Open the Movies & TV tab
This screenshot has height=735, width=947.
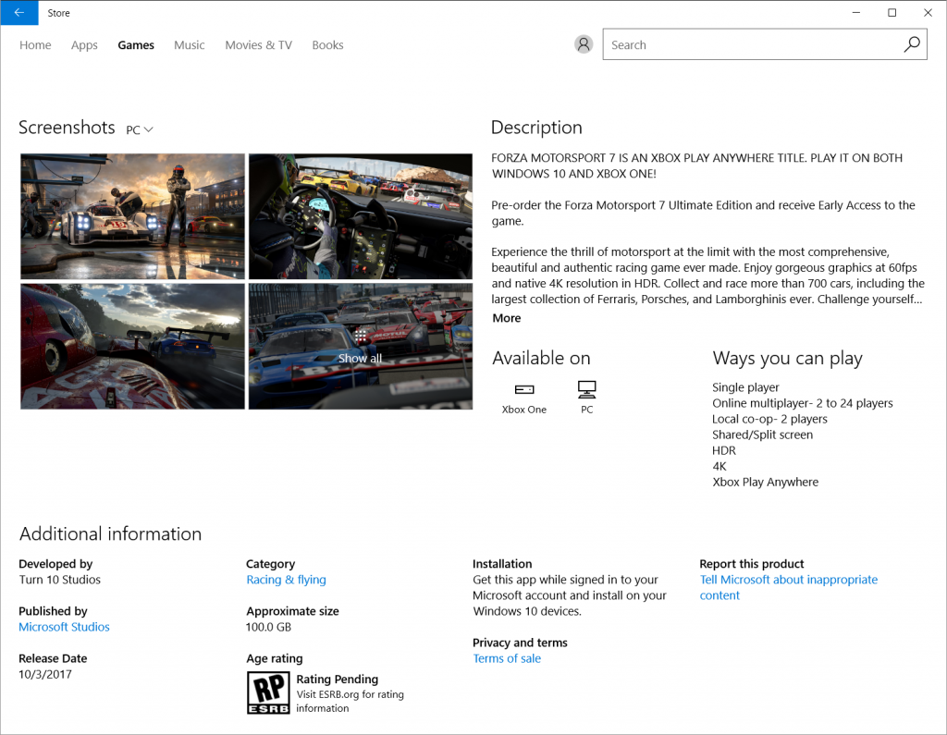pyautogui.click(x=259, y=45)
